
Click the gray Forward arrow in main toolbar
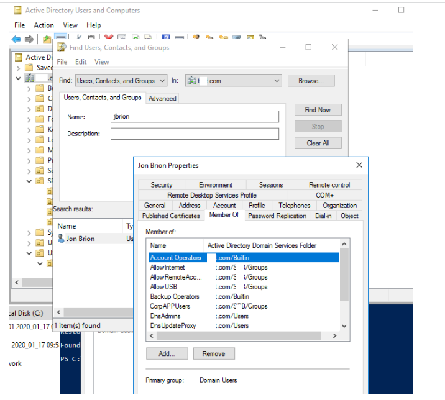[x=29, y=39]
